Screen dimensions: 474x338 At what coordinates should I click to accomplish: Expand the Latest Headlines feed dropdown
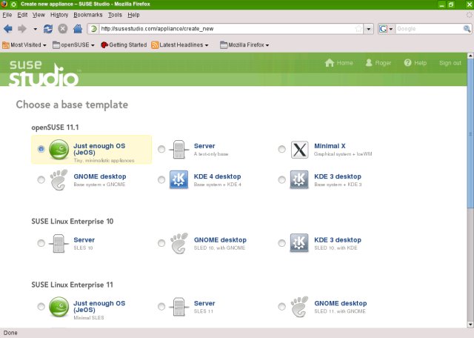pyautogui.click(x=180, y=44)
